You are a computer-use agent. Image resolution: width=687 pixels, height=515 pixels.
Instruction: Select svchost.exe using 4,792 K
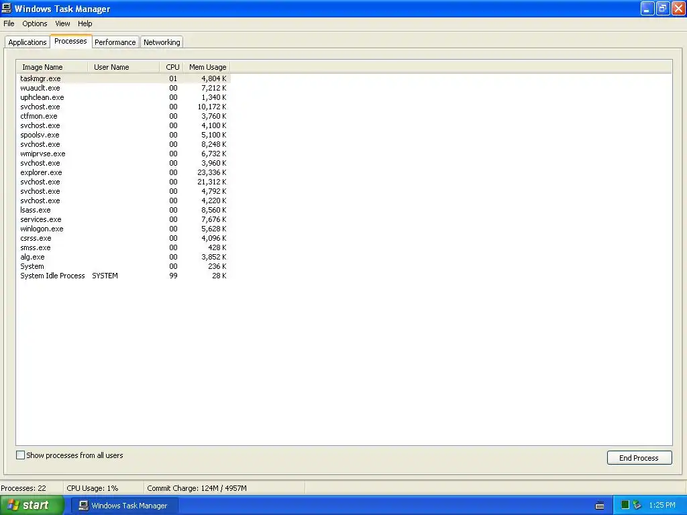point(123,191)
